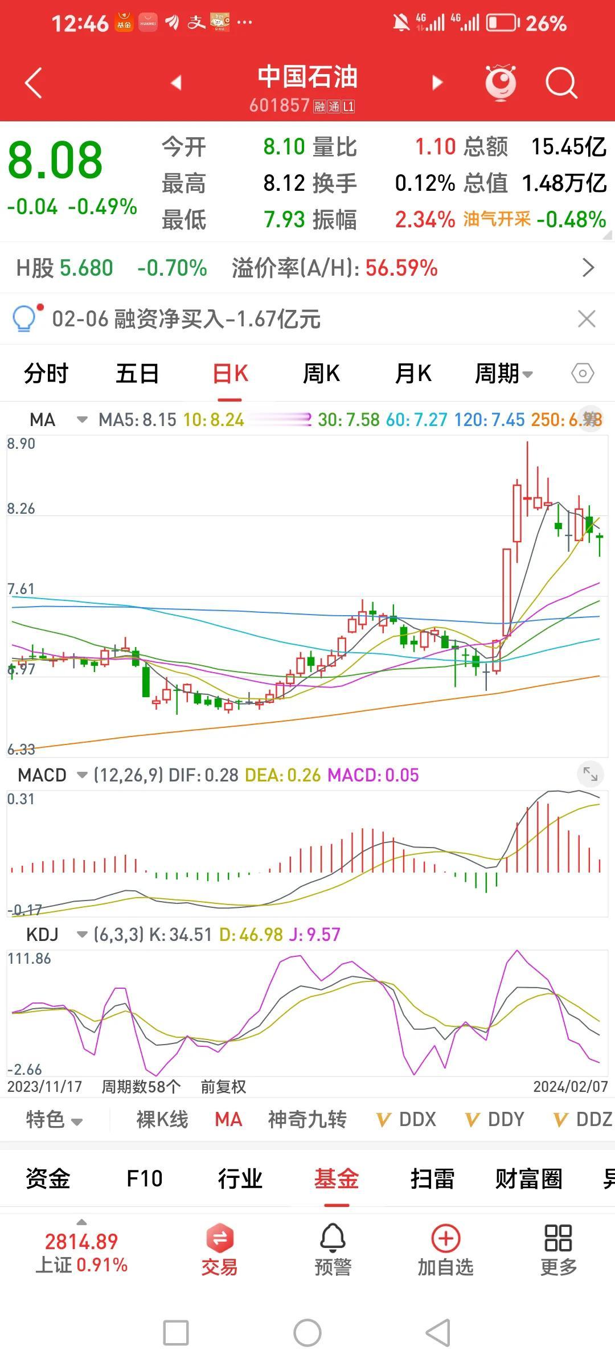Viewport: 615px width, 1367px height.
Task: Open 油气开采 sector link
Action: click(497, 219)
